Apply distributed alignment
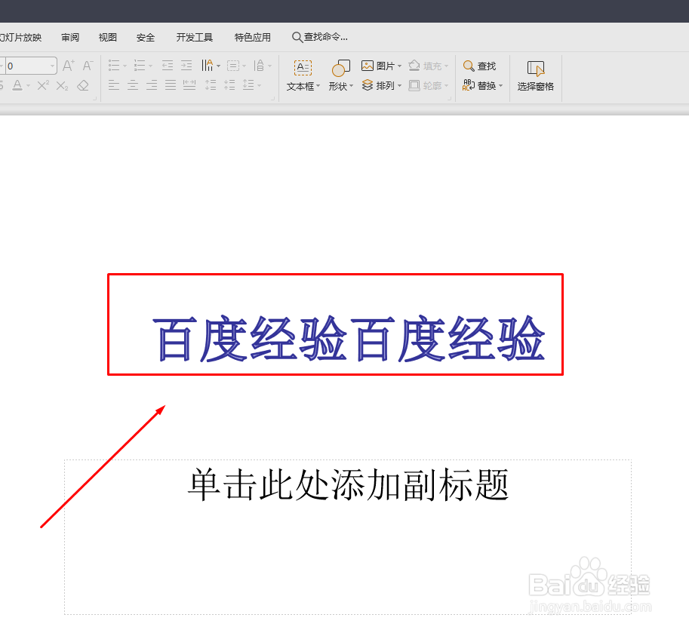The width and height of the screenshot is (689, 630). (189, 85)
